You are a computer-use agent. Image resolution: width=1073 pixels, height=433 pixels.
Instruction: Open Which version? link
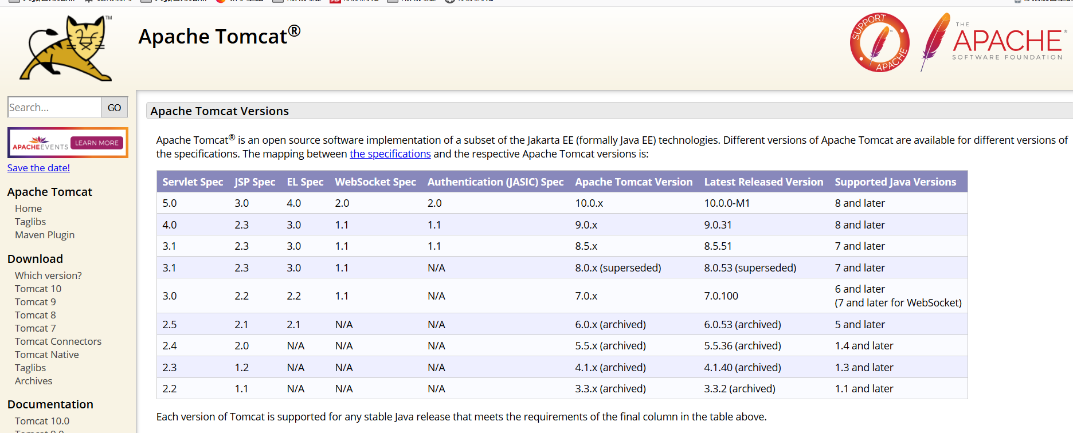[x=48, y=275]
